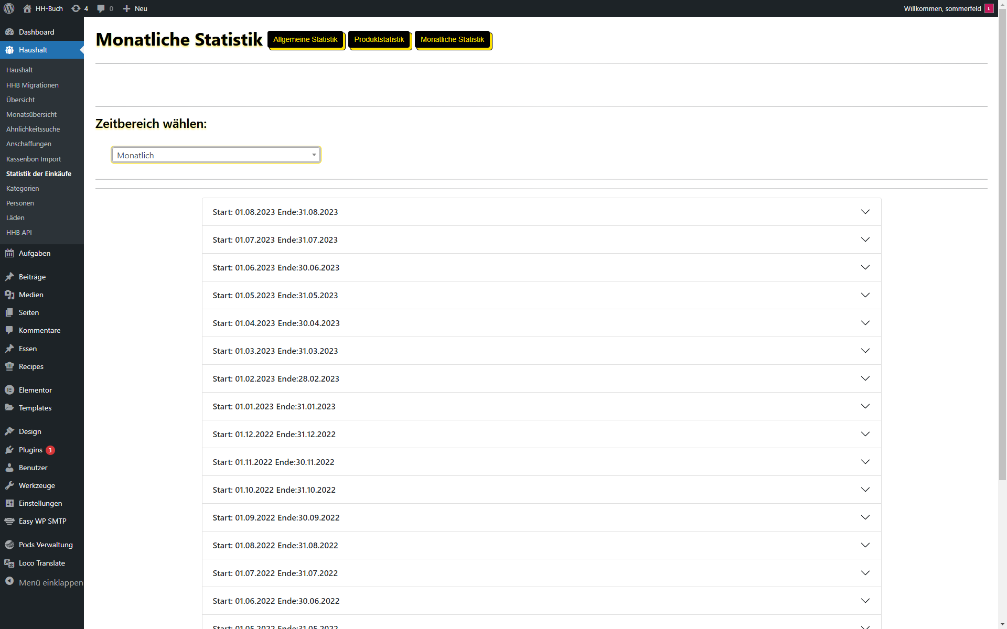Click the Kommentare speech bubble icon

click(9, 330)
